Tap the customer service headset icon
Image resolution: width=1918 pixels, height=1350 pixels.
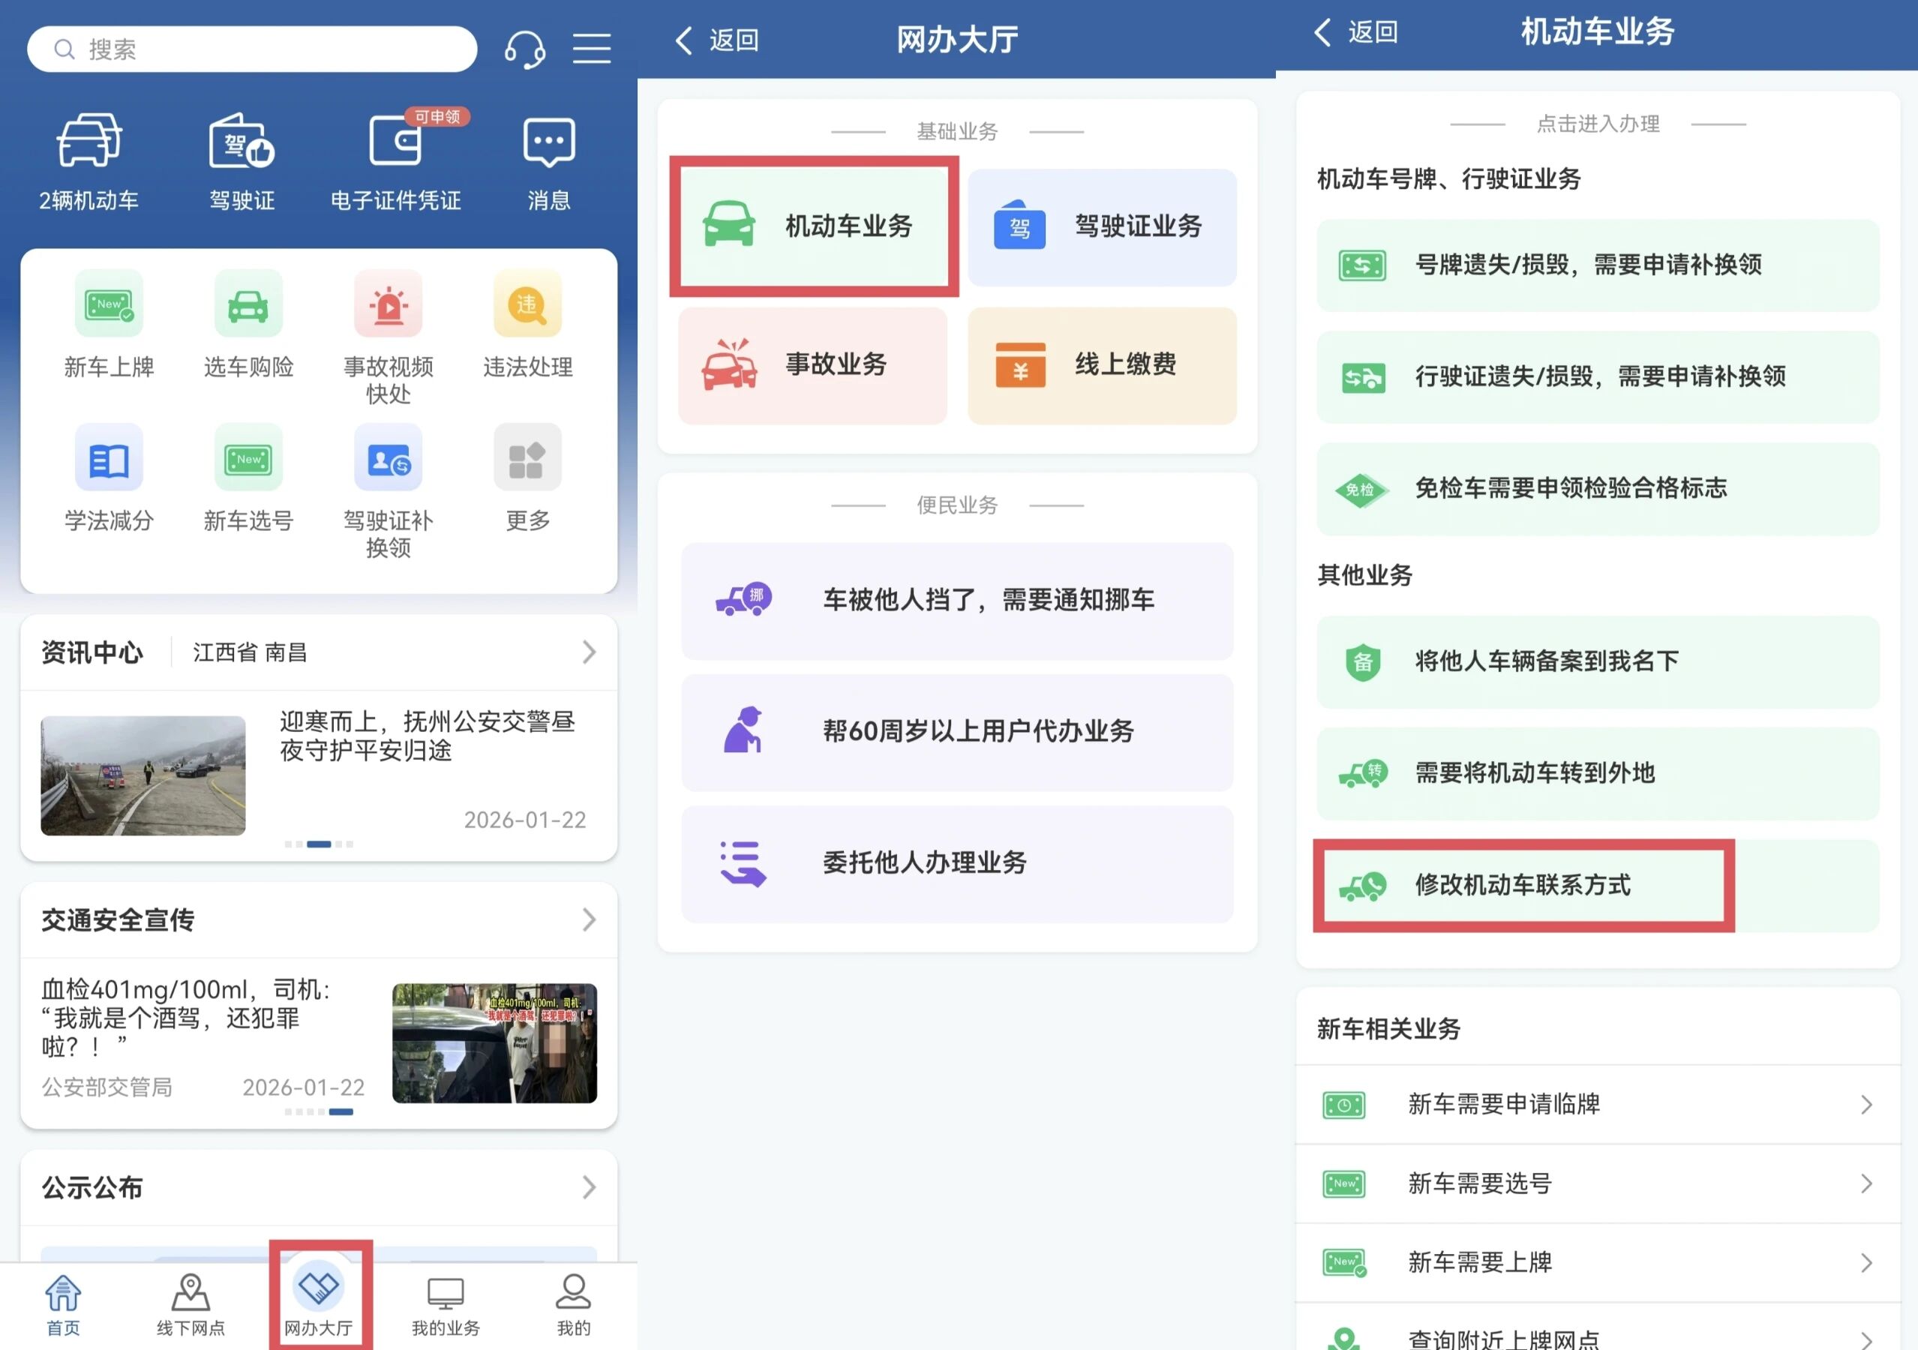click(x=524, y=49)
